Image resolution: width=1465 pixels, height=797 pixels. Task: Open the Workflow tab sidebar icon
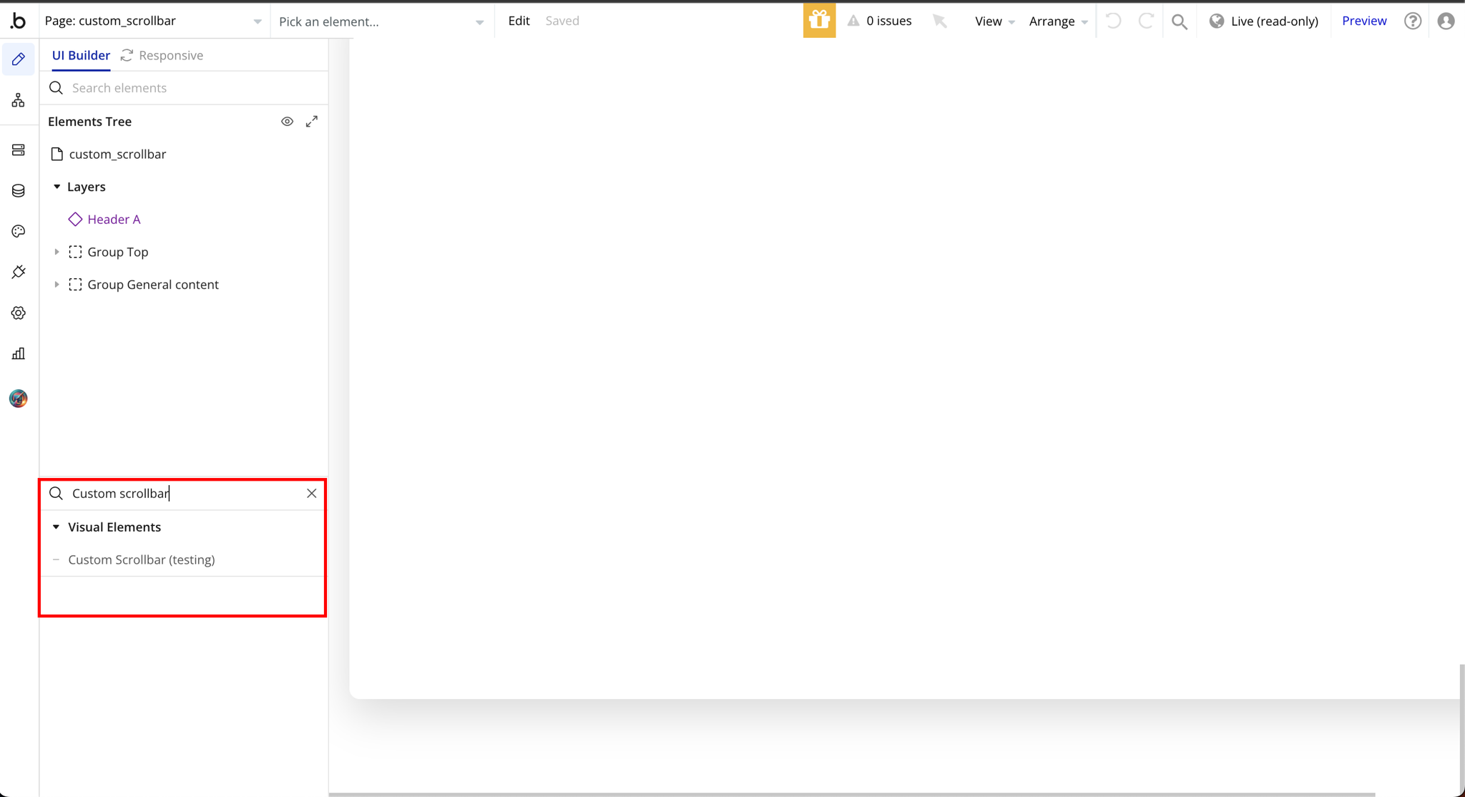click(x=19, y=100)
